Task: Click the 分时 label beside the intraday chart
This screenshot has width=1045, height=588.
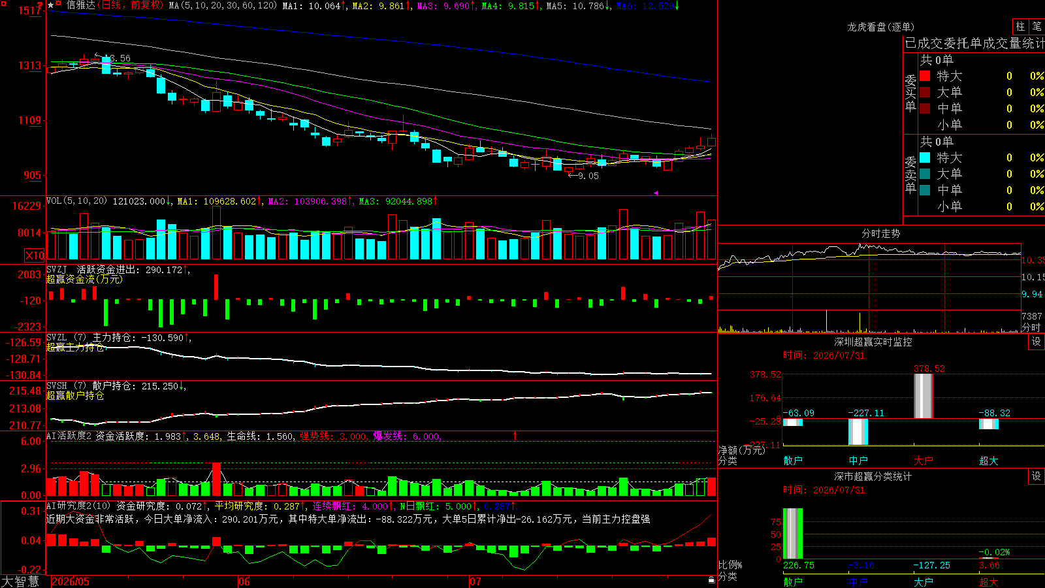Action: [1031, 327]
